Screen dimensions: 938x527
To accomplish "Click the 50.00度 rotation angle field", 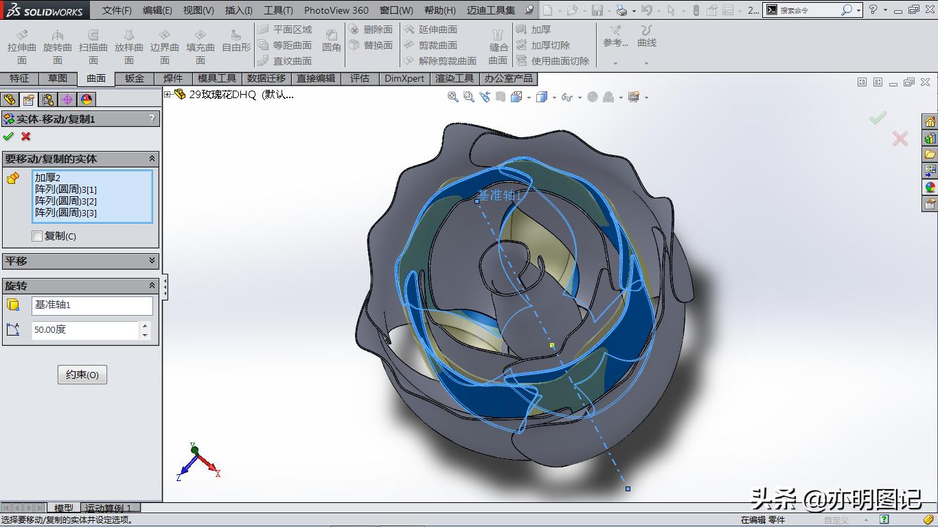I will pyautogui.click(x=84, y=330).
